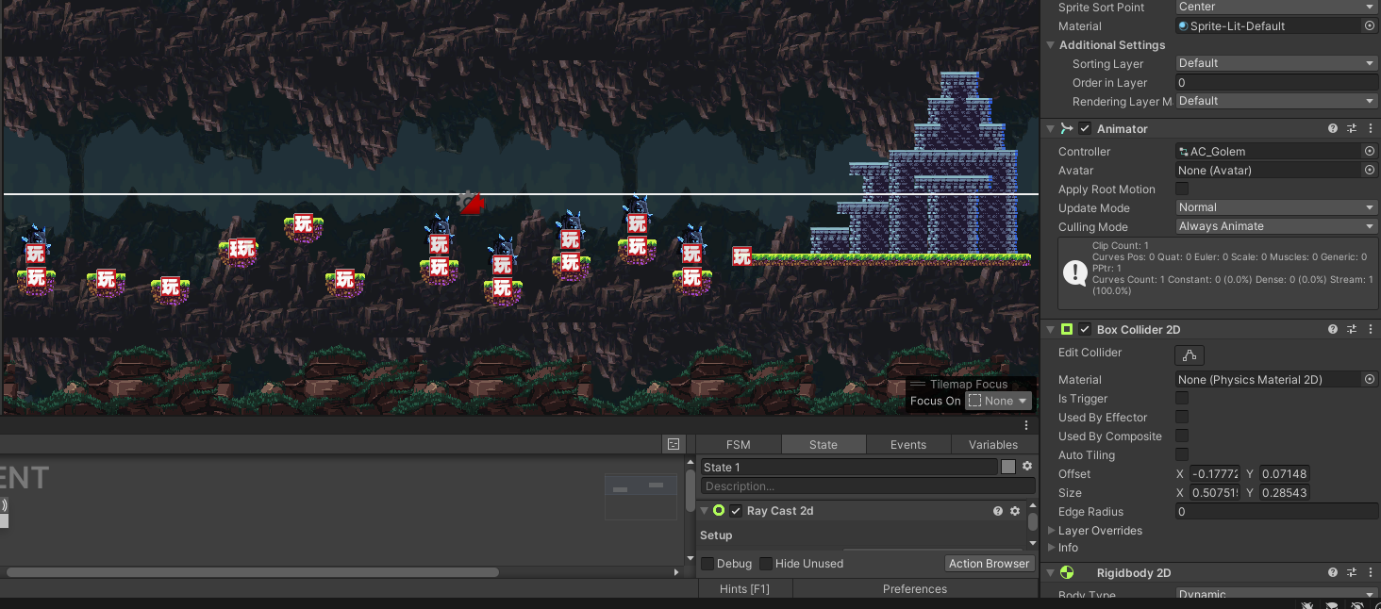Open PlayMaker Preferences

pos(914,589)
